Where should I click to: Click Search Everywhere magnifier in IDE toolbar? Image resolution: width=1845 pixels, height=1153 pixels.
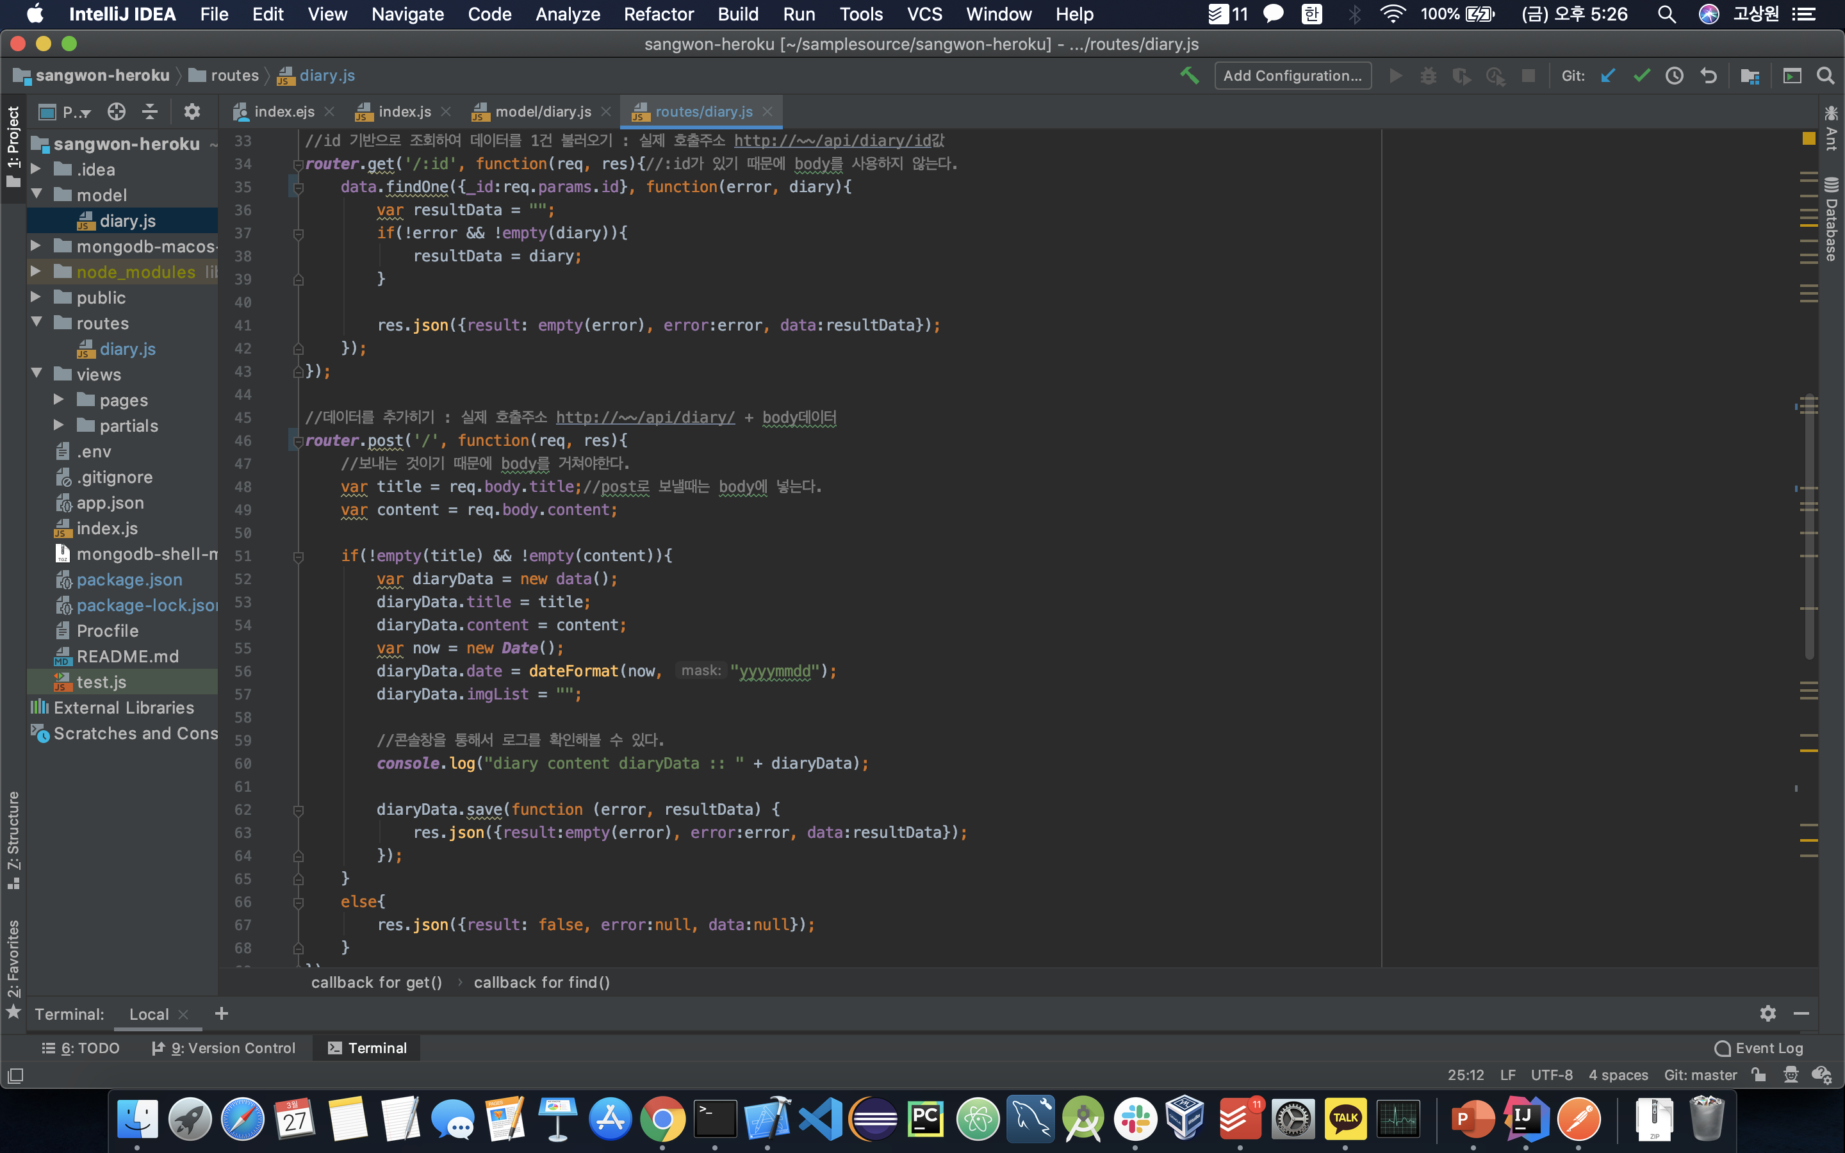1825,76
